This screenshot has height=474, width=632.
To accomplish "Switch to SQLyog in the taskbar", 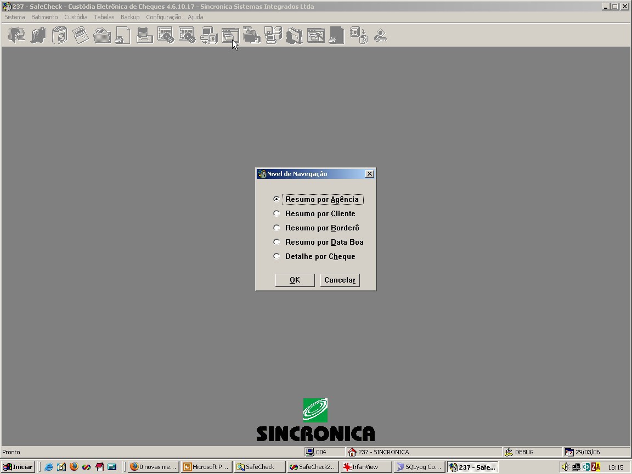I will click(419, 467).
